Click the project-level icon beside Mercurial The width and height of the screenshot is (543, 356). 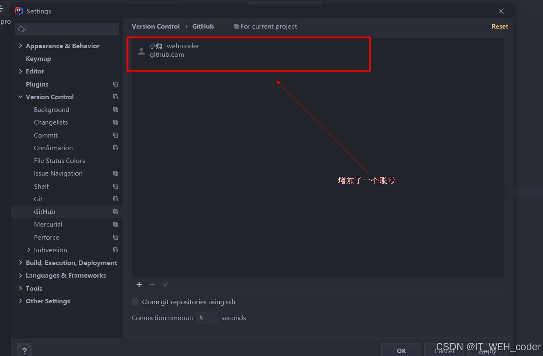coord(116,225)
